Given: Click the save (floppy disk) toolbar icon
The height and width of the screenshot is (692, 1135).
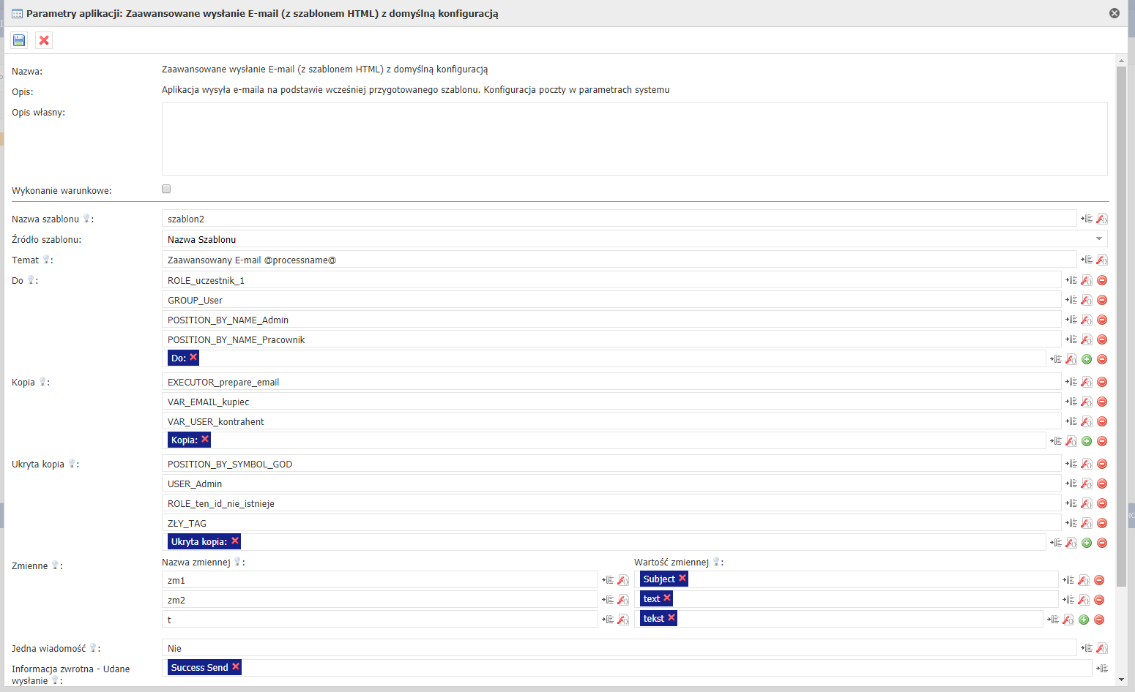Looking at the screenshot, I should pos(19,40).
